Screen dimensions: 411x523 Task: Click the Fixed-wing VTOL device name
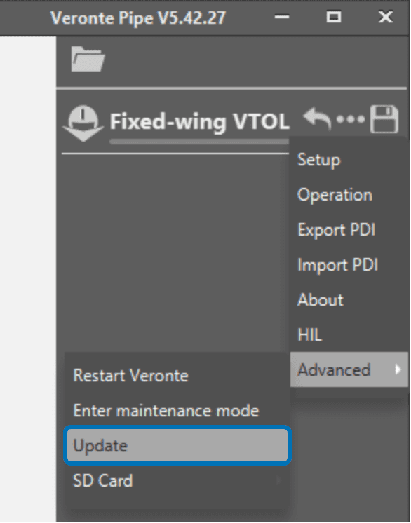pyautogui.click(x=200, y=121)
